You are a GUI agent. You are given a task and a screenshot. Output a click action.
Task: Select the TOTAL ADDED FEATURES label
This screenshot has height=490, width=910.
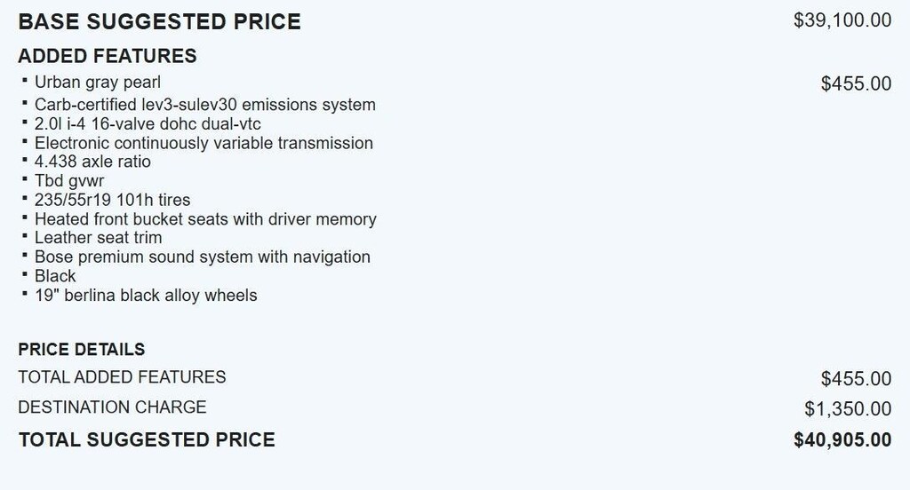tap(122, 377)
